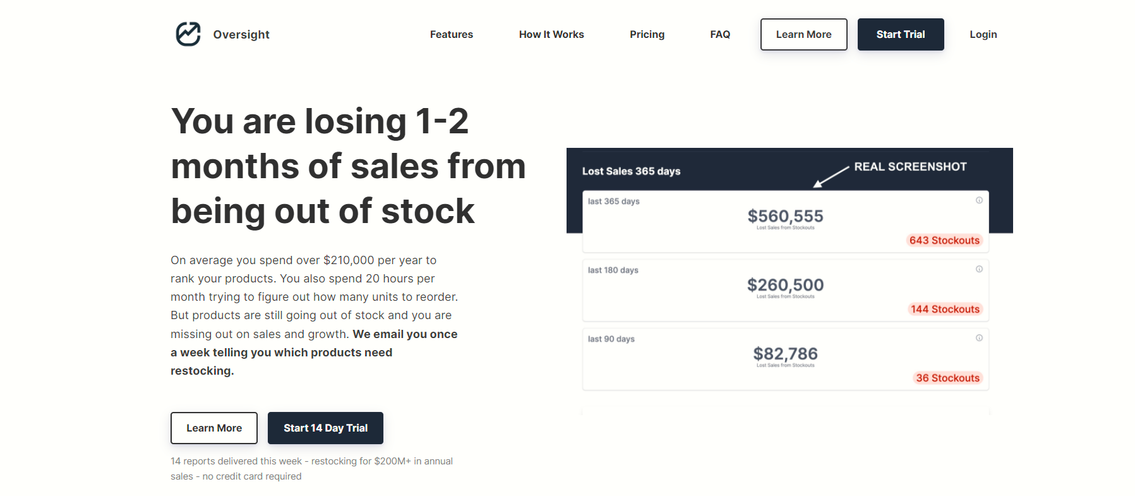Select the 36 Stockouts red badge
This screenshot has width=1135, height=496.
click(x=947, y=378)
